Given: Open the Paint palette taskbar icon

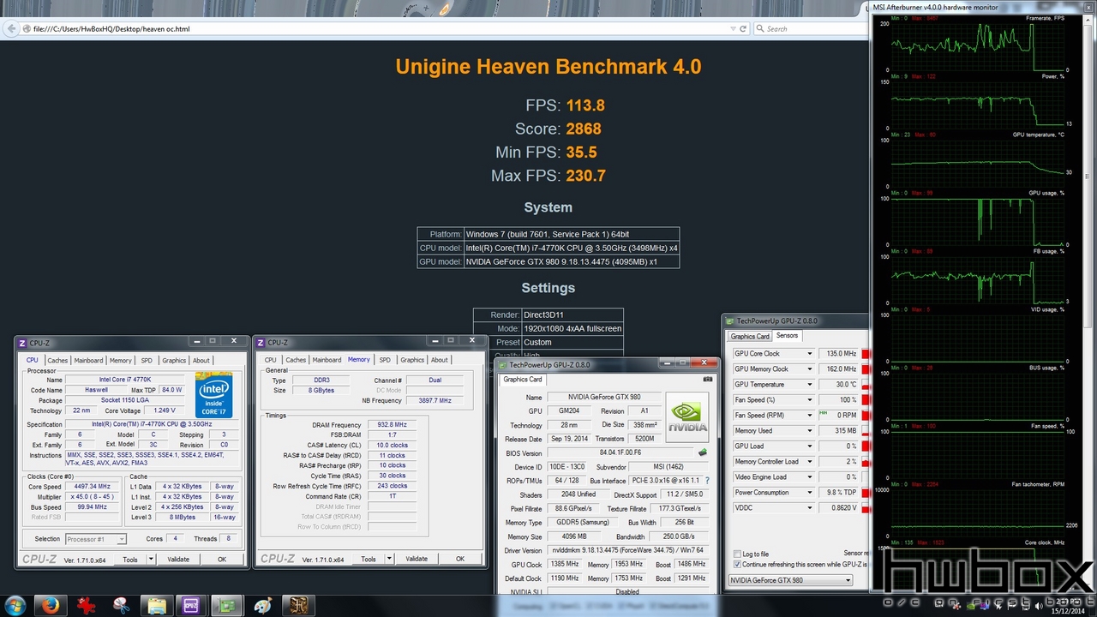Looking at the screenshot, I should click(263, 605).
